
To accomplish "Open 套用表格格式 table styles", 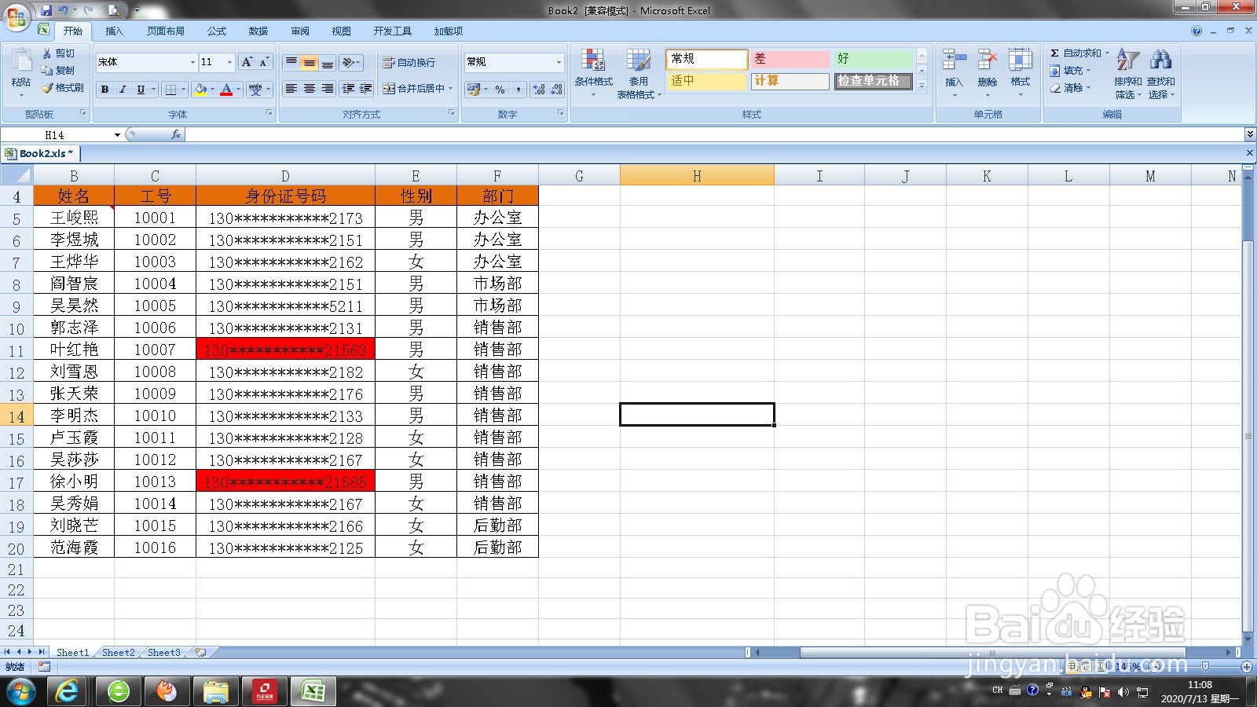I will coord(639,73).
